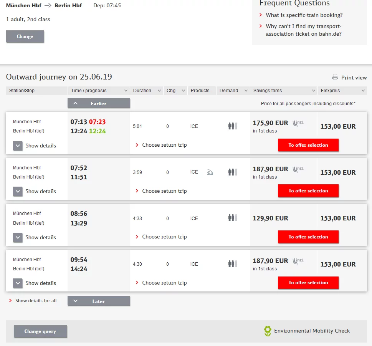Image resolution: width=372 pixels, height=346 pixels.
Task: Expand Show details for 08:56 connection
Action: click(x=18, y=237)
